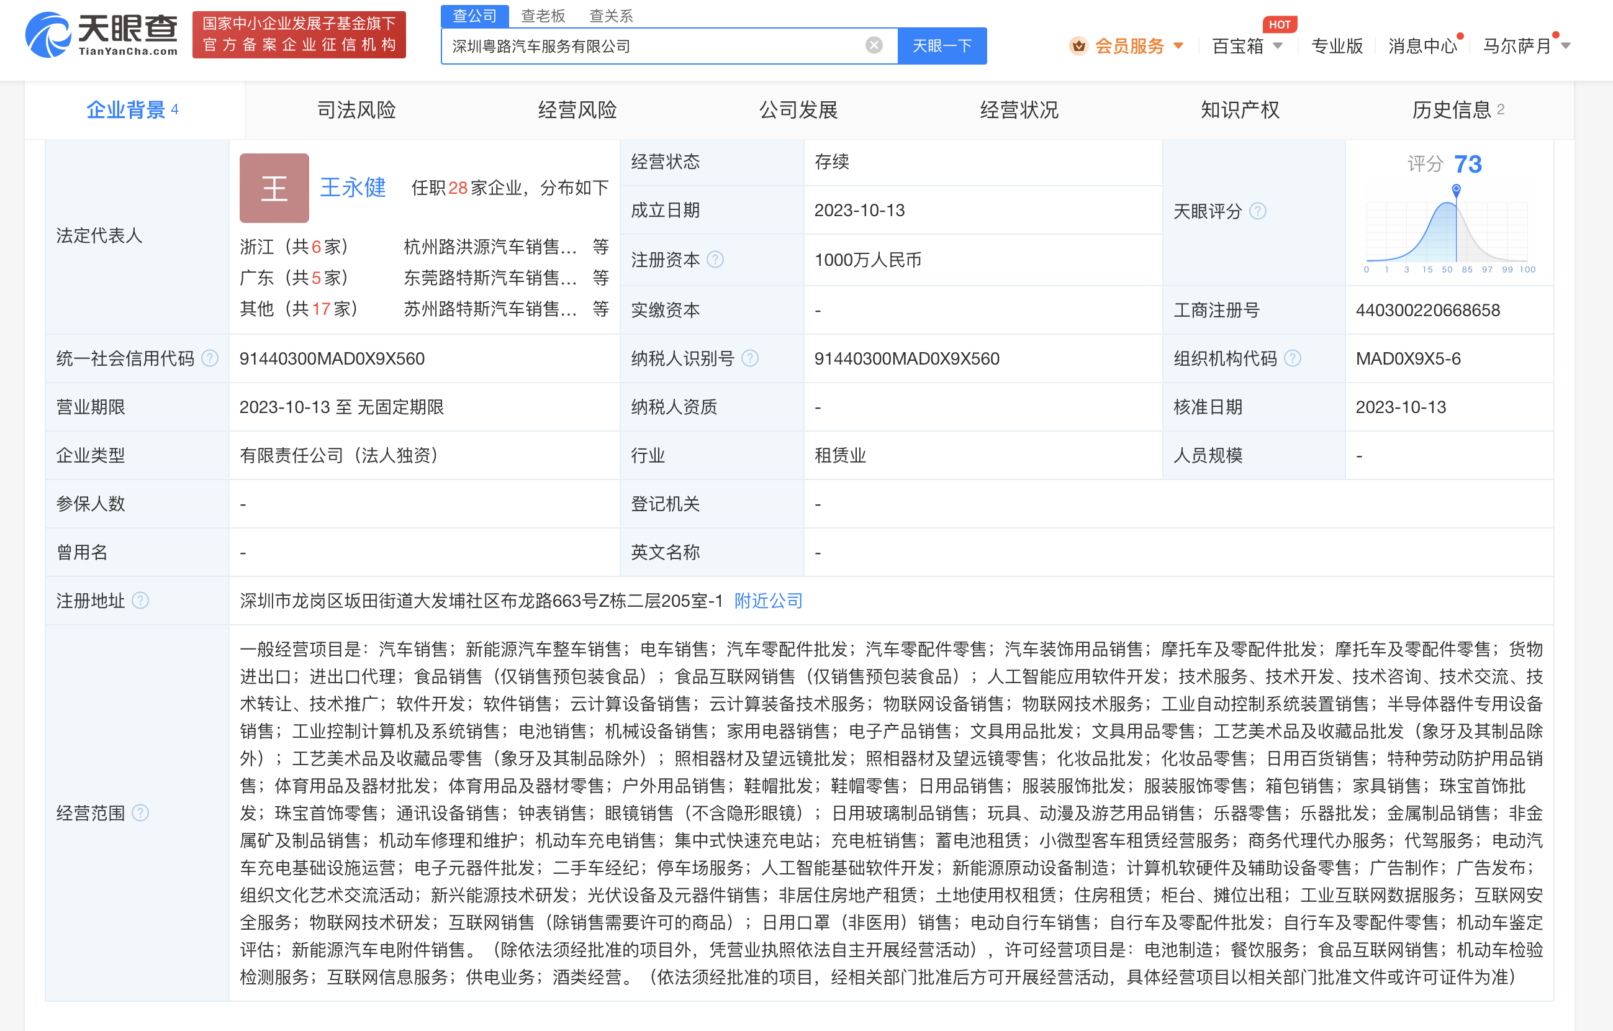
Task: Click 任职28家企业 text
Action: click(x=510, y=188)
